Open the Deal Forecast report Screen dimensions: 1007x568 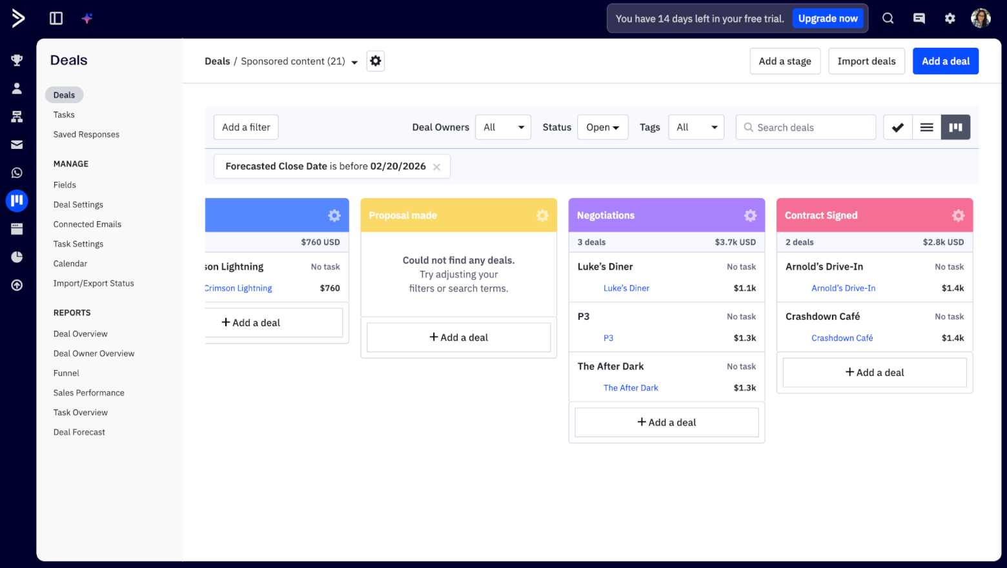[79, 432]
